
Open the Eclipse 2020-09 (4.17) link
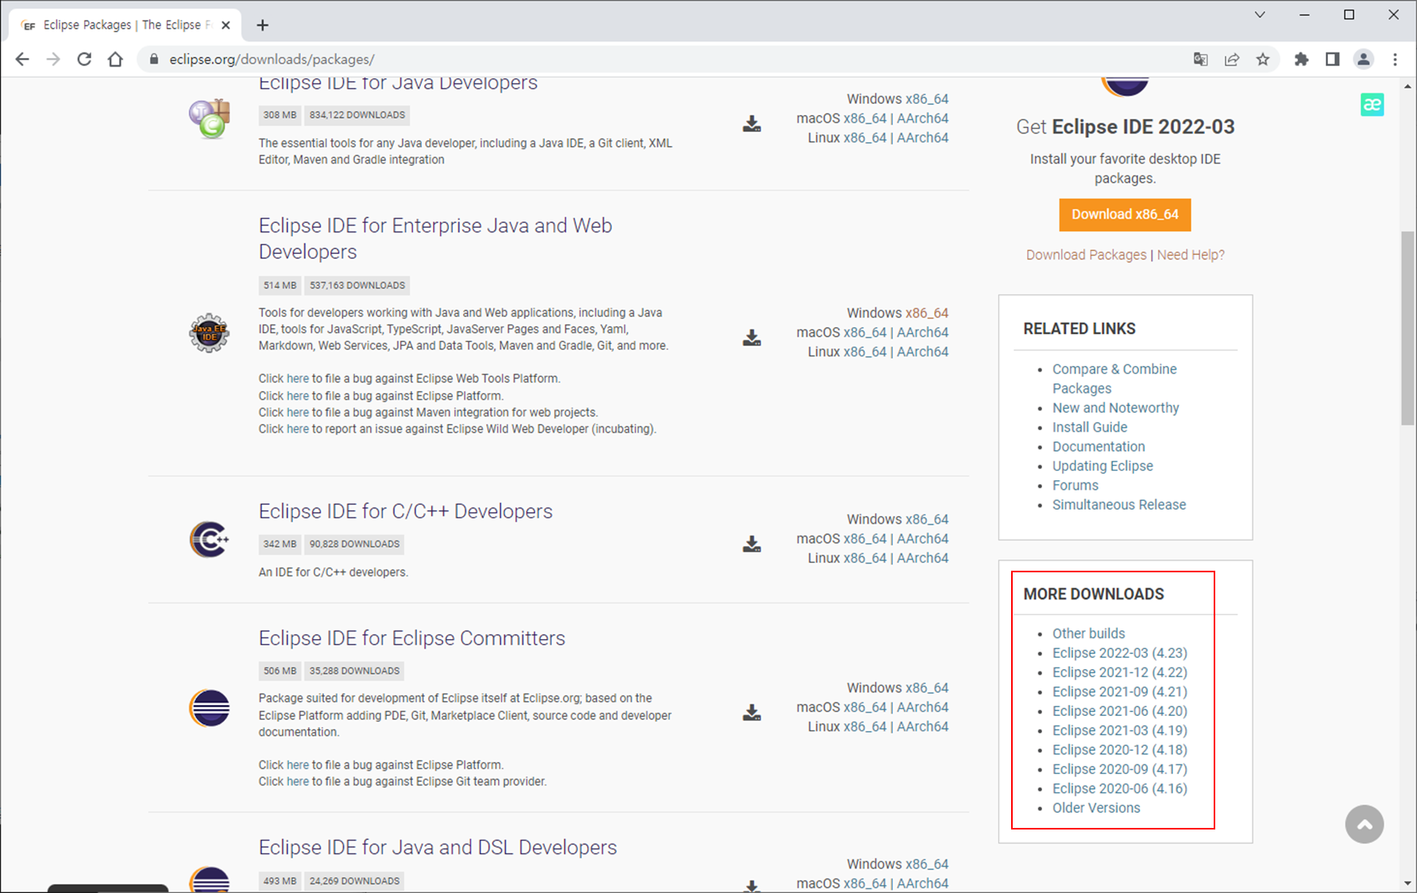click(1120, 769)
